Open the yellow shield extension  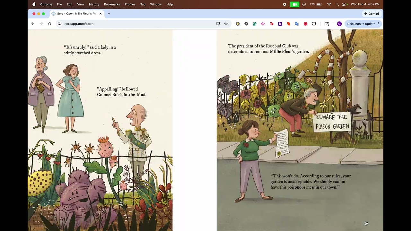(x=238, y=24)
